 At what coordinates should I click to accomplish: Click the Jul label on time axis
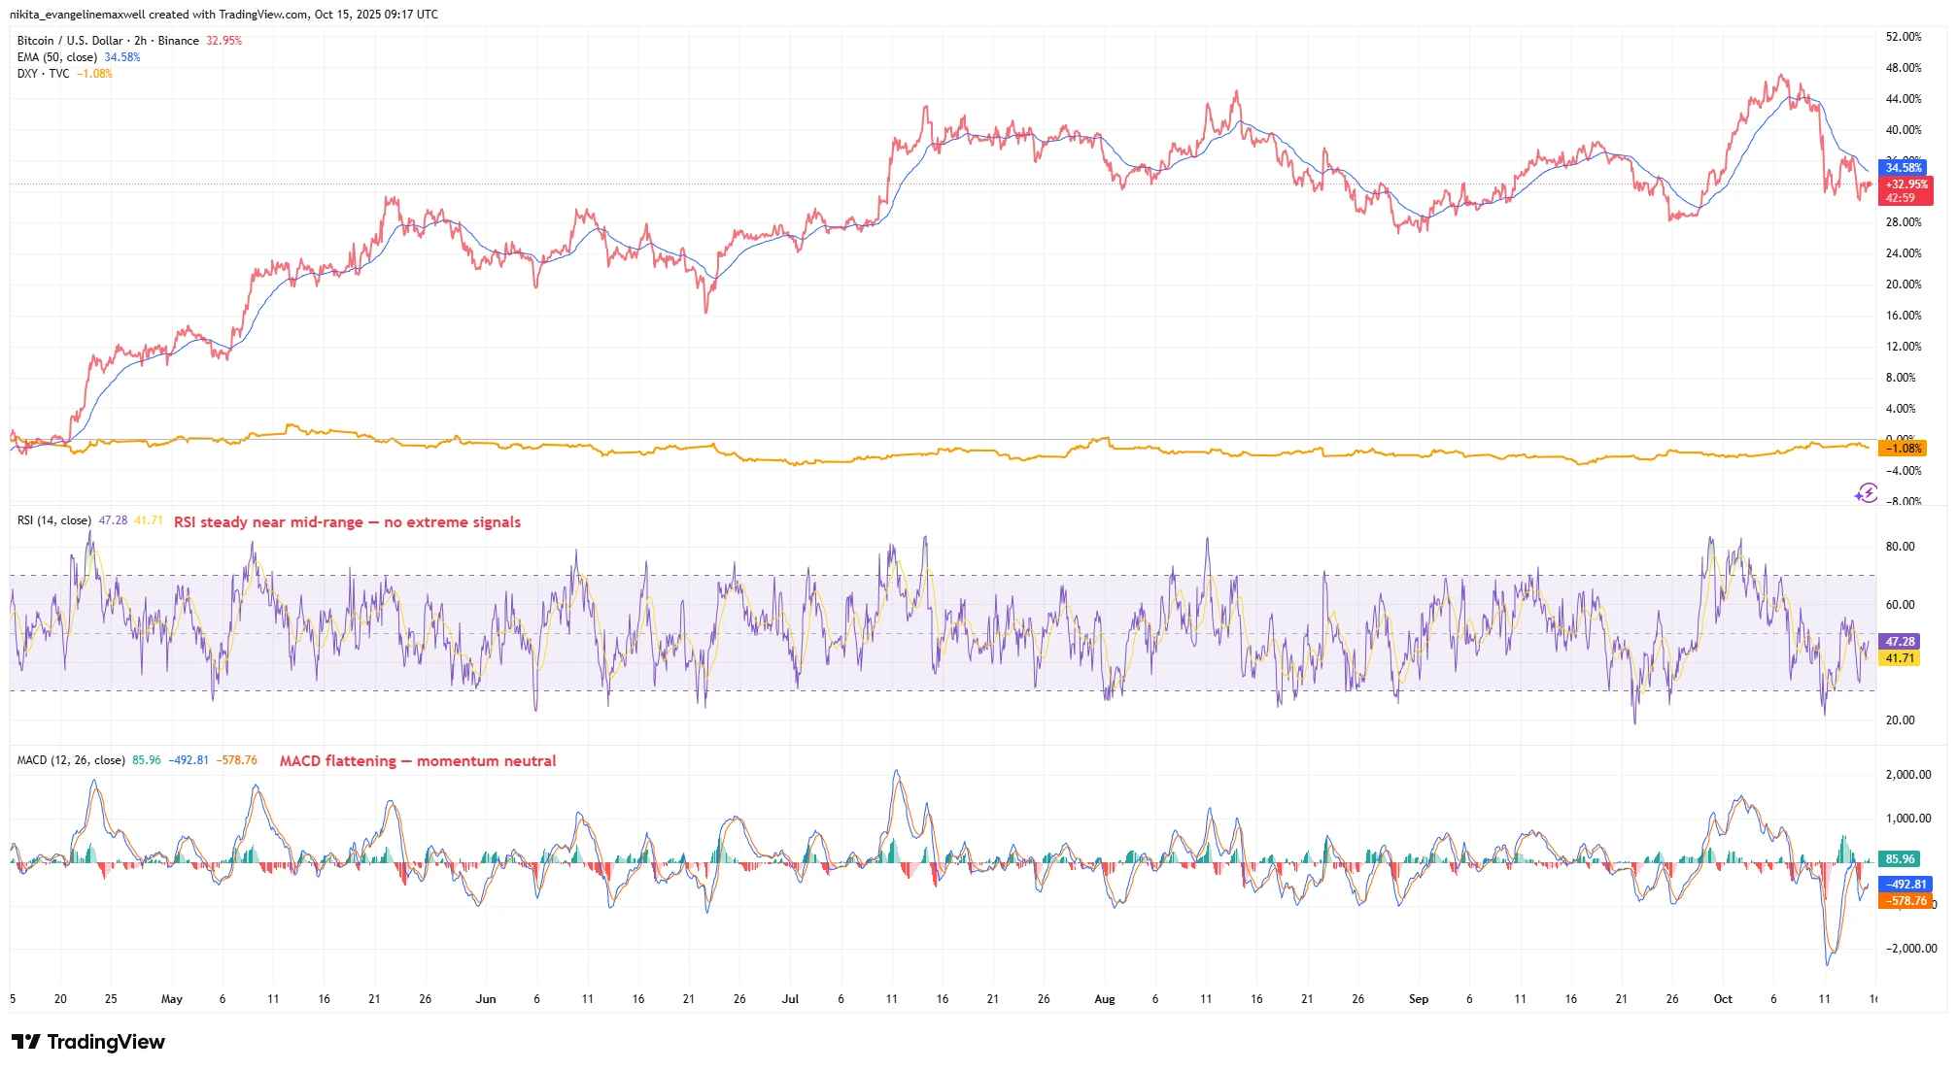pyautogui.click(x=790, y=999)
